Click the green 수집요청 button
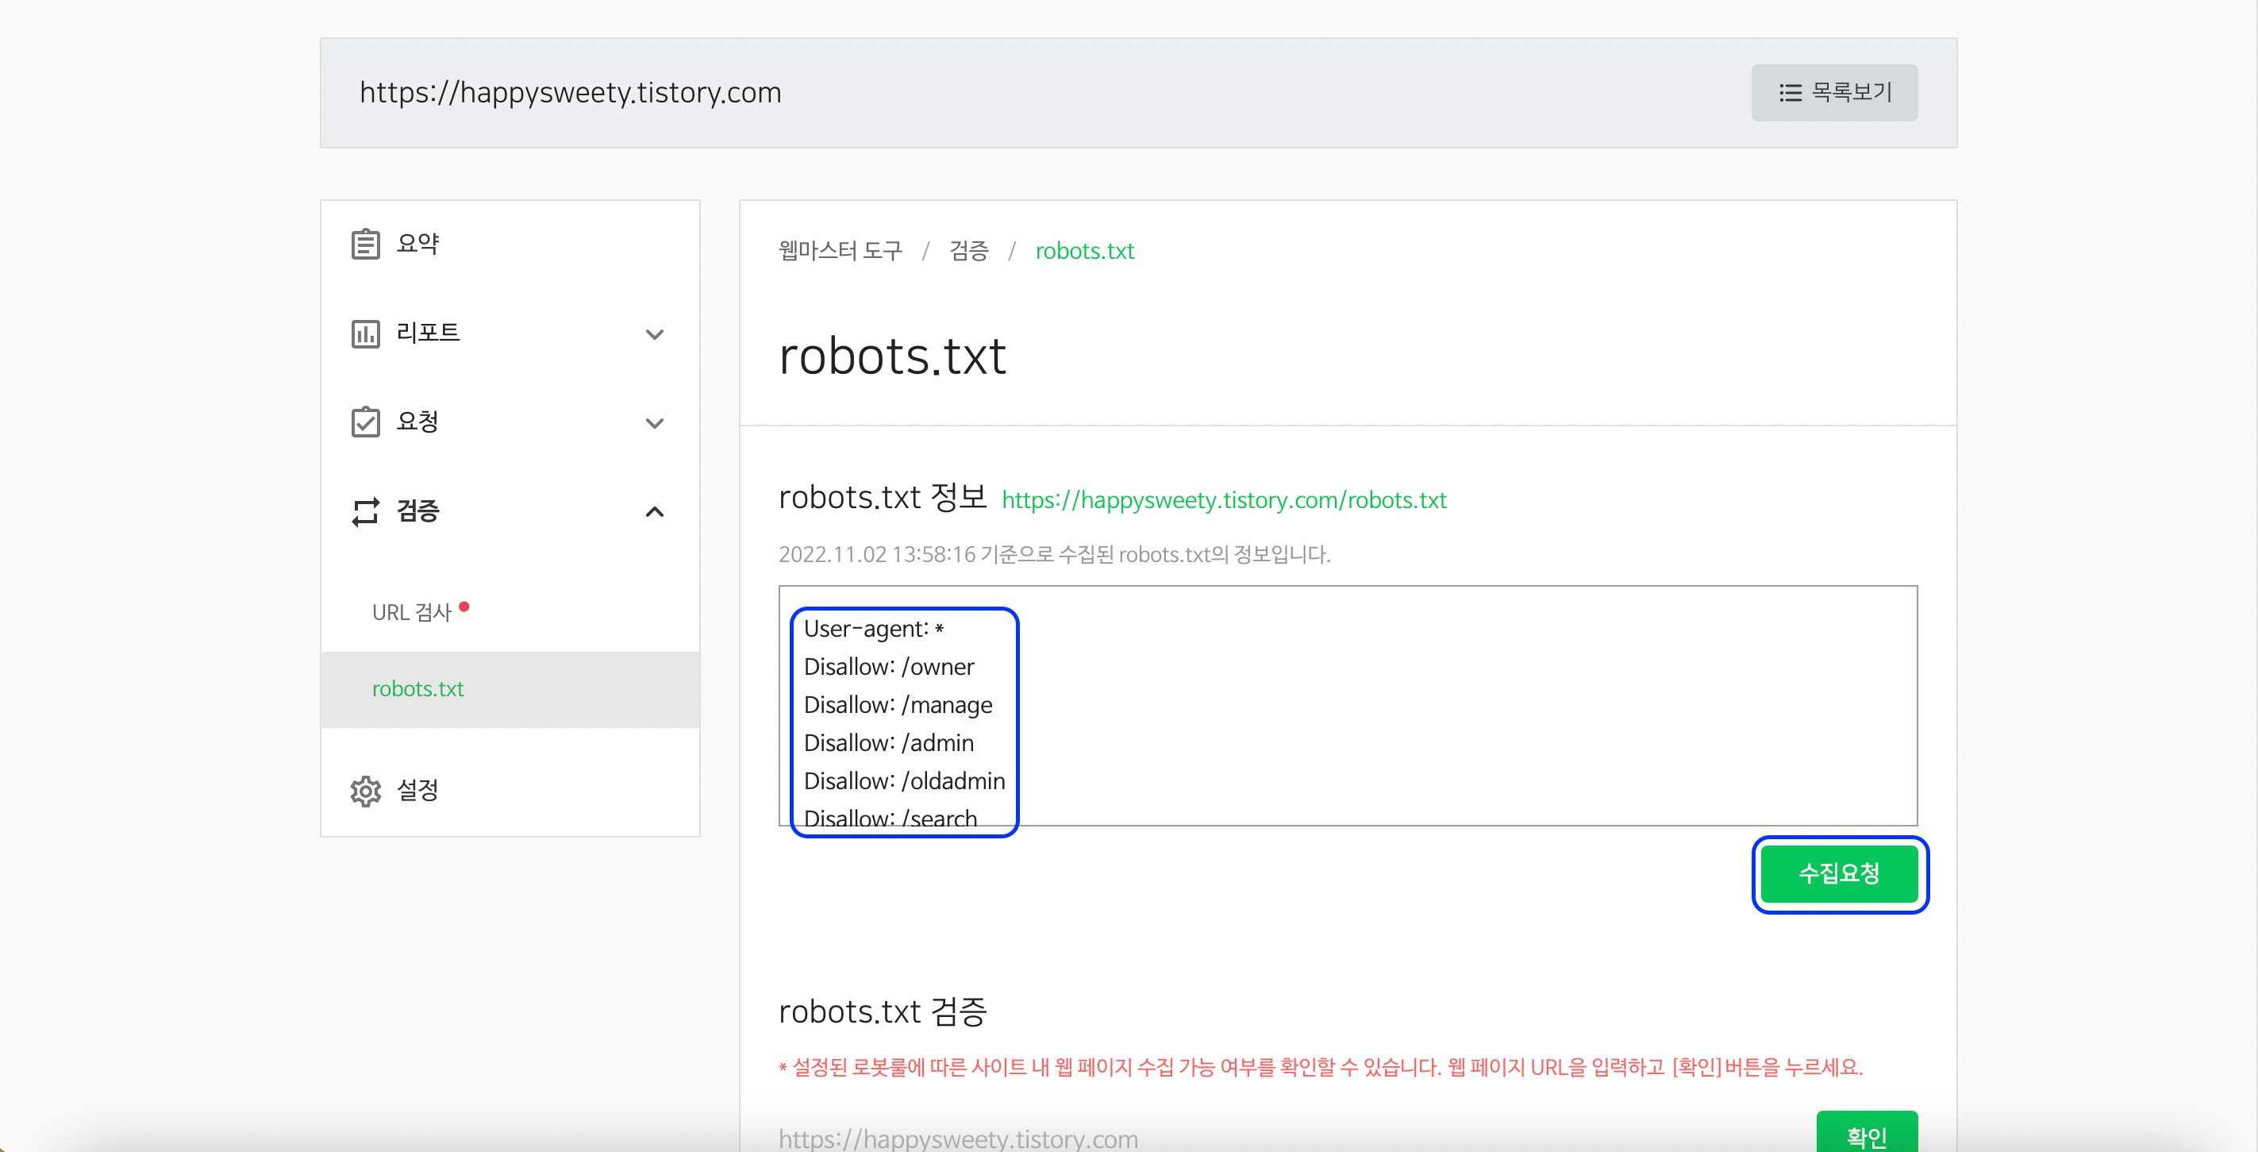This screenshot has height=1152, width=2258. coord(1839,873)
